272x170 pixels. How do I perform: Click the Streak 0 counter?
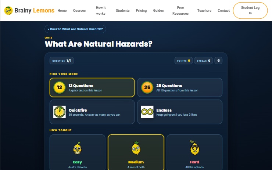click(204, 61)
